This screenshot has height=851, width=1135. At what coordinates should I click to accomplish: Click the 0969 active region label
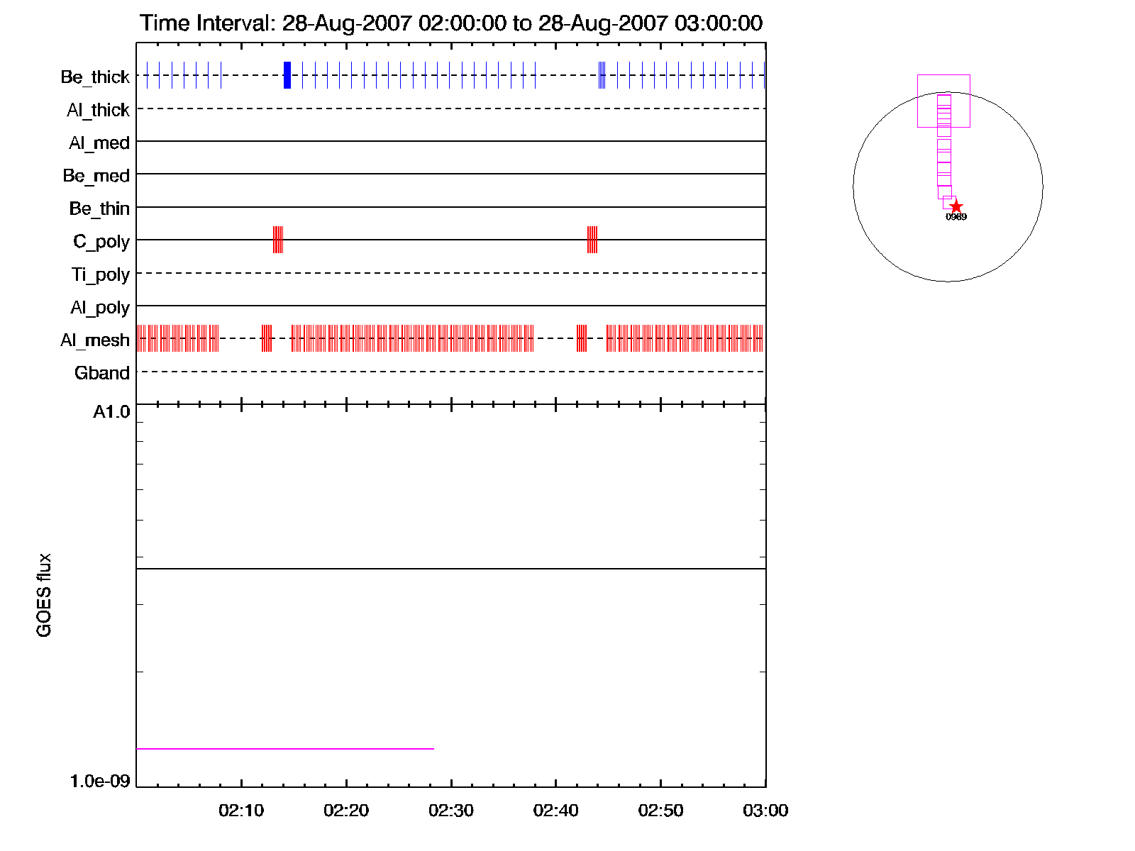point(956,217)
